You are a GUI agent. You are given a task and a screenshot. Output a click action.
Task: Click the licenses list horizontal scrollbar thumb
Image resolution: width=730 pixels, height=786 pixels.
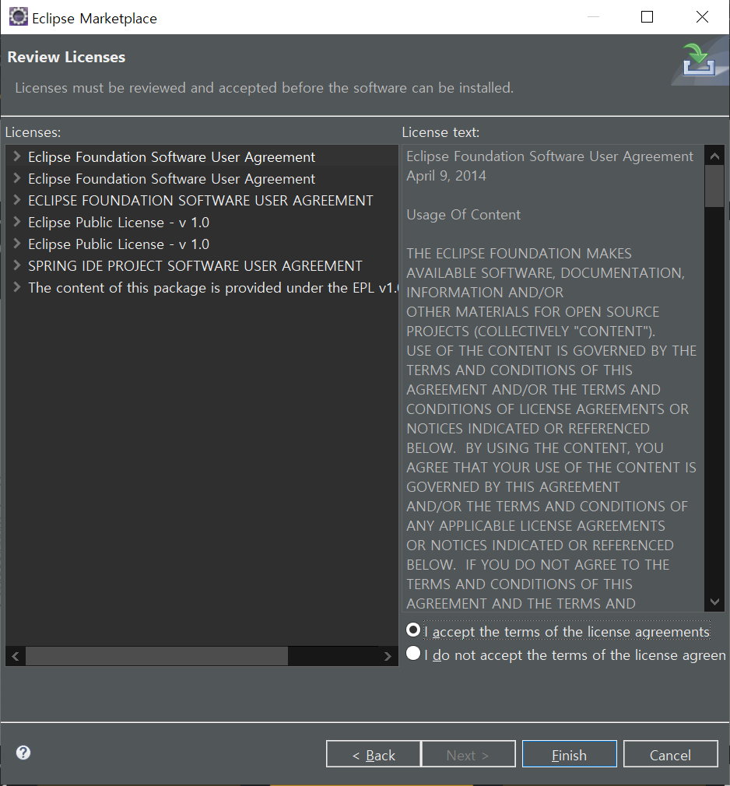tap(157, 656)
